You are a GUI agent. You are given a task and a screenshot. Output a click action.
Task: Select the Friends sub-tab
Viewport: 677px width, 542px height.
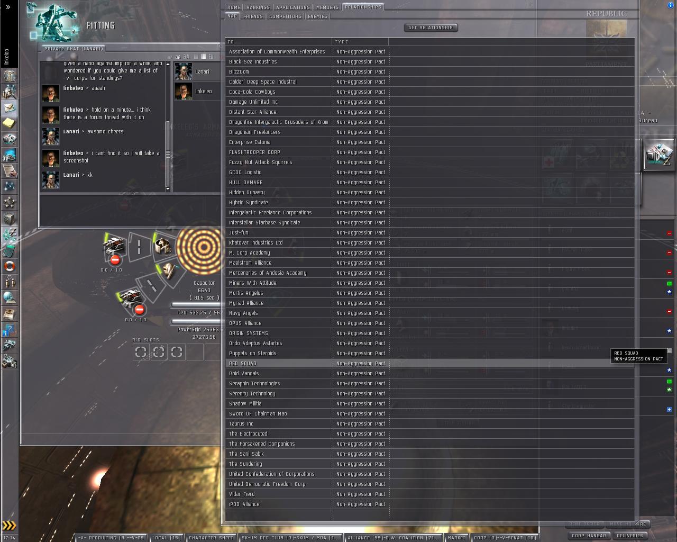253,16
